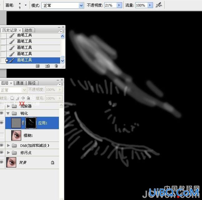Screen dimensions: 202x200
Task: Click the padlock icon on 背景 layer
Action: (52, 162)
